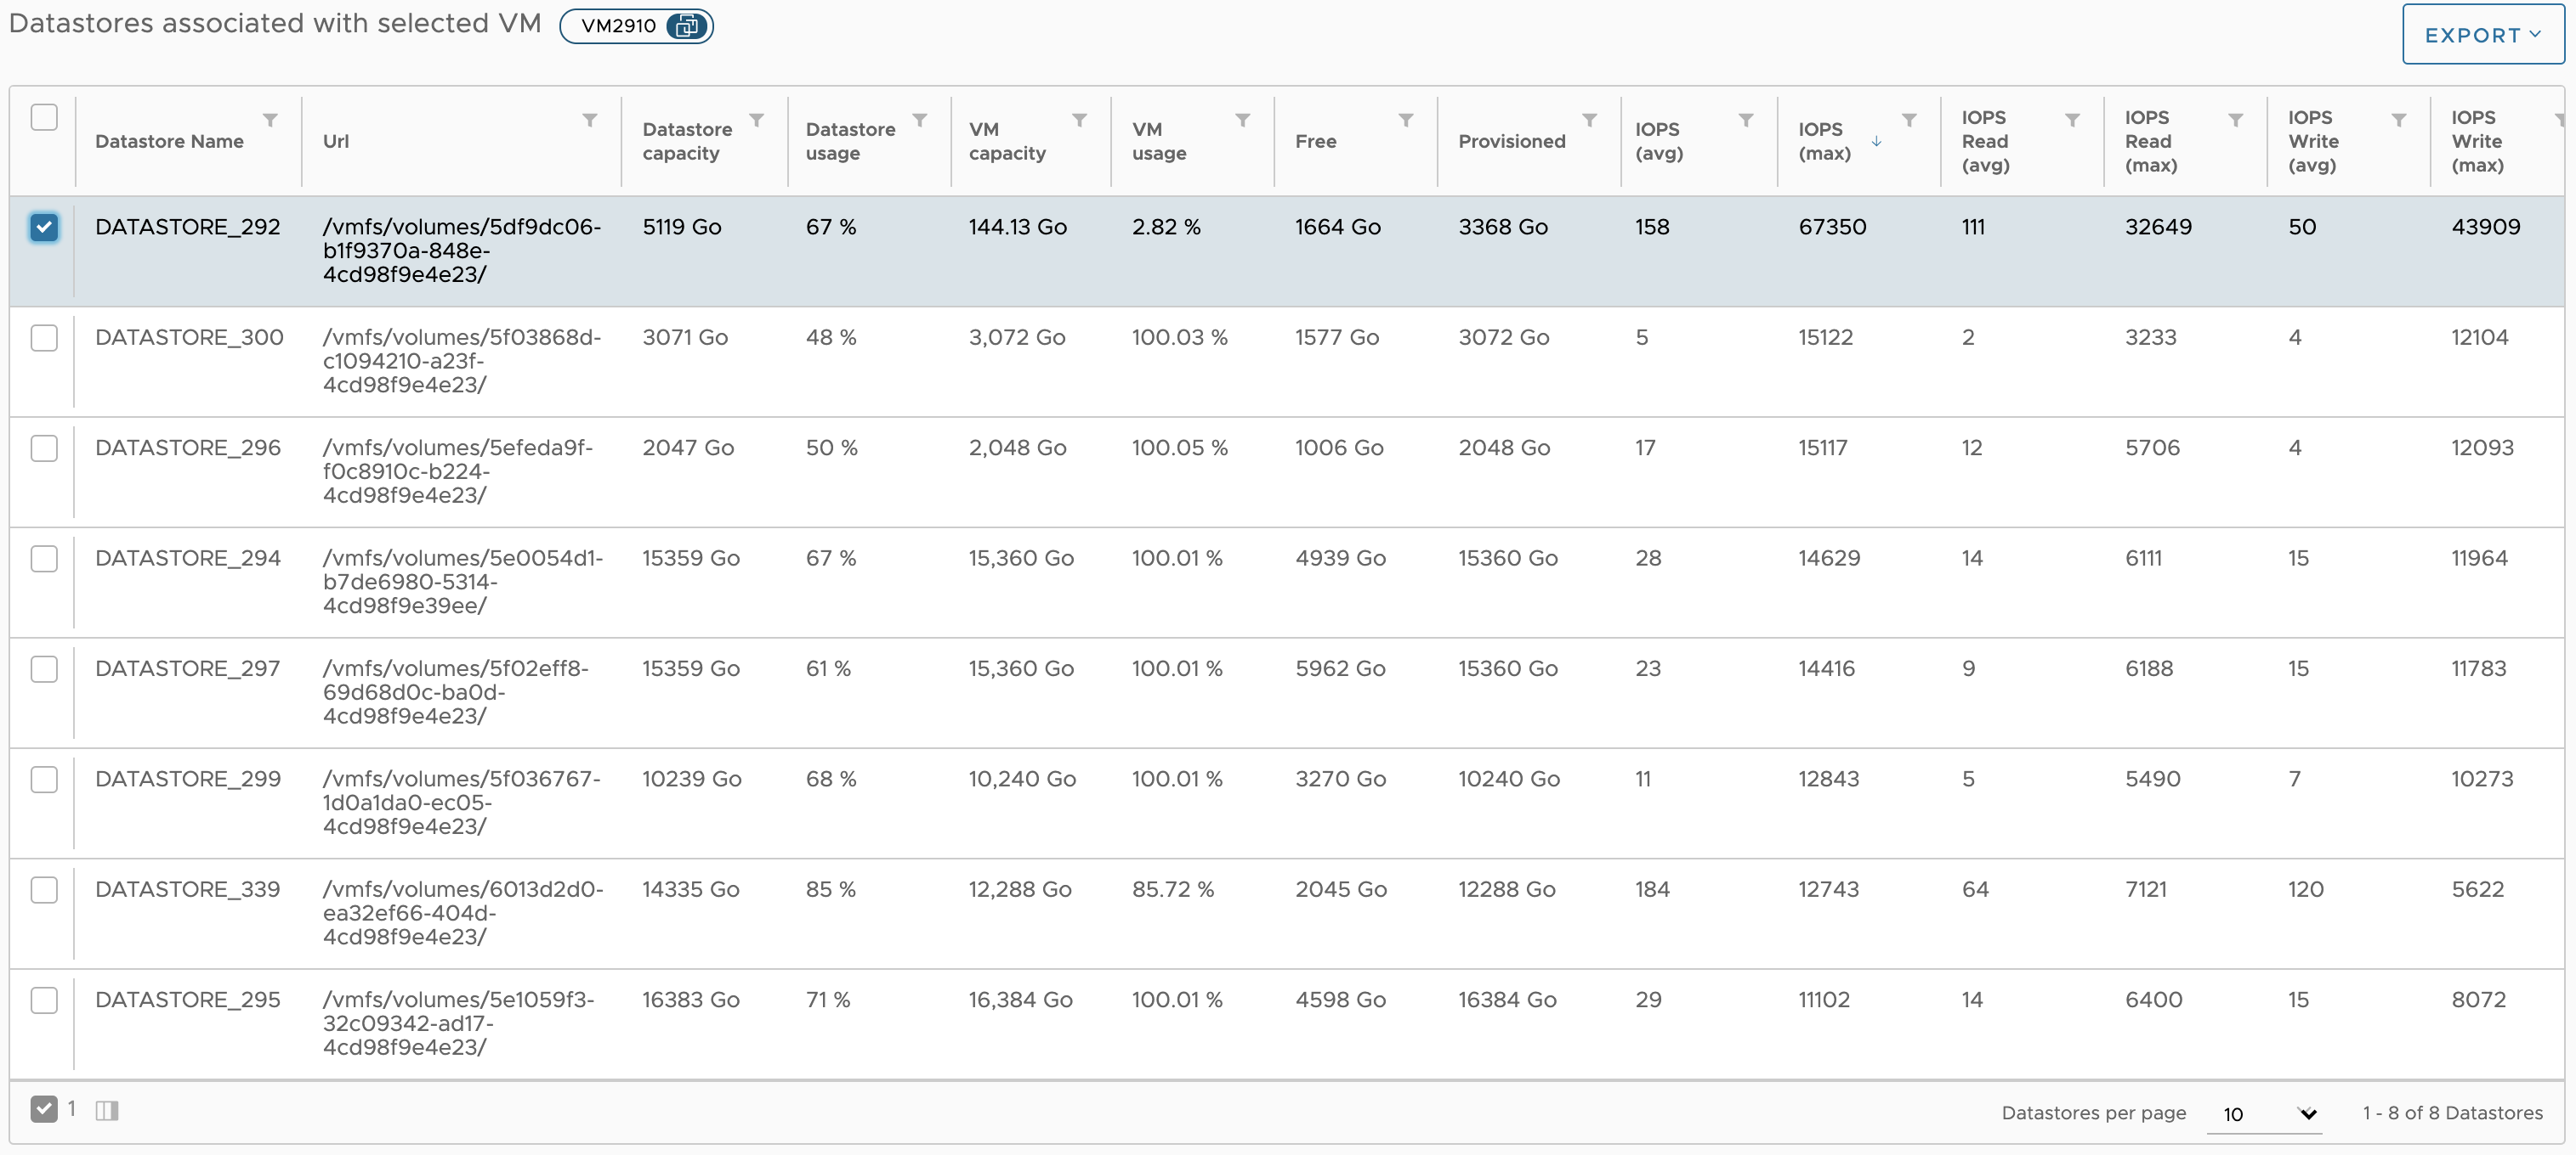The height and width of the screenshot is (1155, 2576).
Task: Filter the IOPS Read (avg) column
Action: pos(2073,120)
